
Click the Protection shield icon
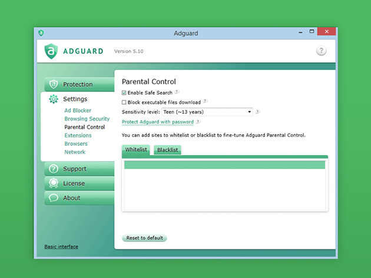(x=54, y=84)
